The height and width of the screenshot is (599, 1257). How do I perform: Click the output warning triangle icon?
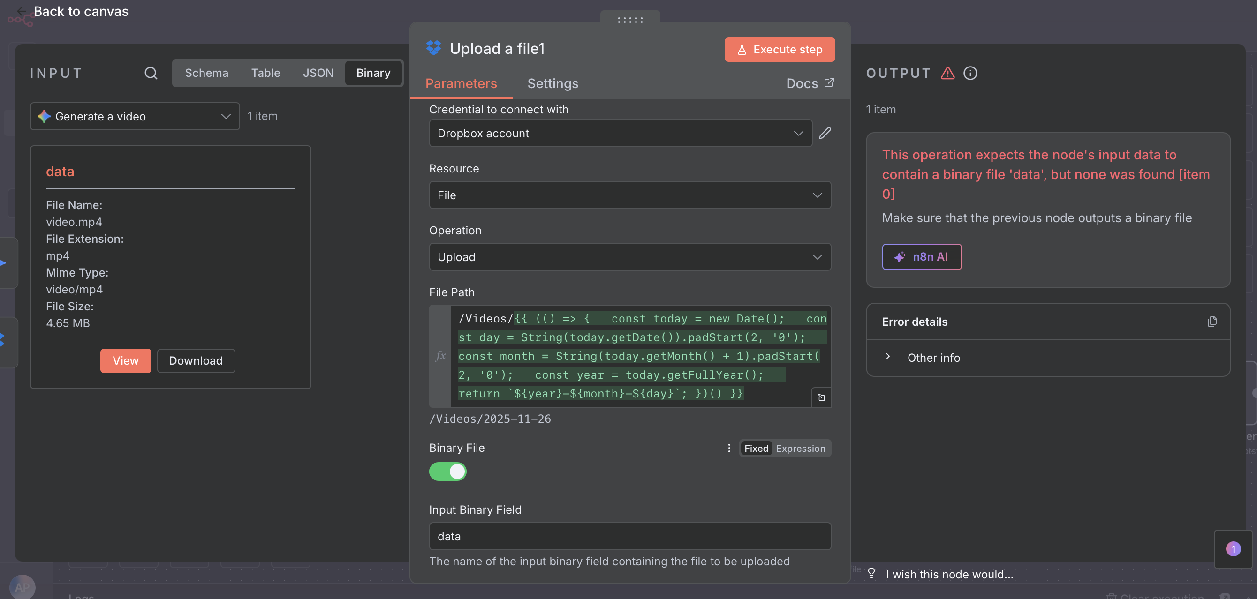click(x=947, y=73)
